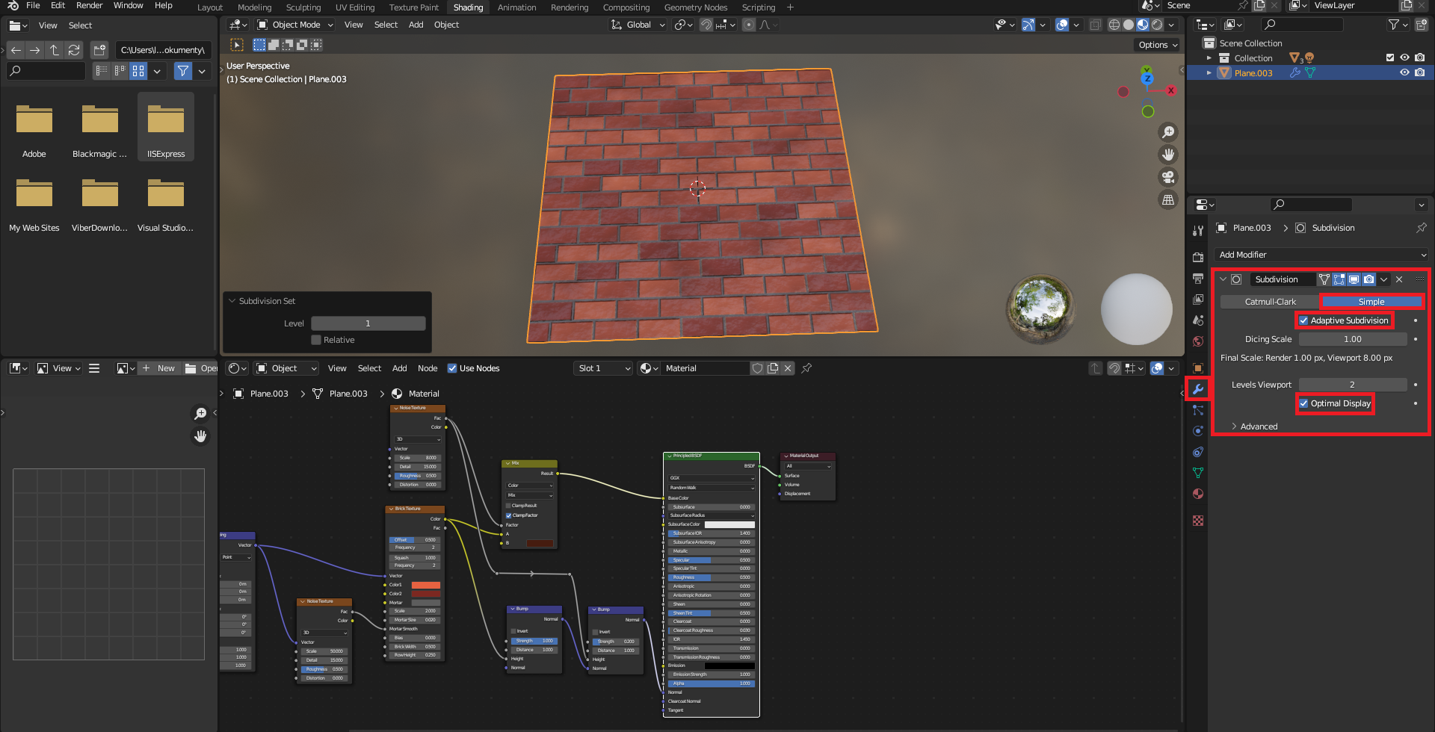Screen dimensions: 1435x732
Task: Open the Modifier properties wrench tab
Action: [1197, 389]
